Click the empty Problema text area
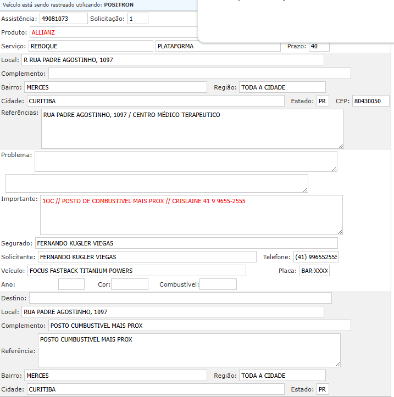The image size is (394, 397). [185, 161]
